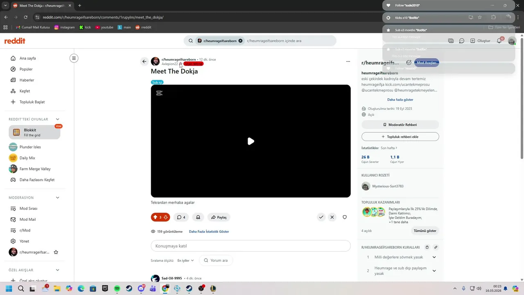Viewport: 524px width, 295px height.
Task: Remove the r/heumrageifsareborn search filter chip
Action: [240, 41]
